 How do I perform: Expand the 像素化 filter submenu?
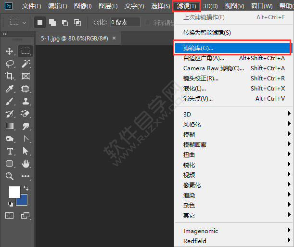coord(234,185)
